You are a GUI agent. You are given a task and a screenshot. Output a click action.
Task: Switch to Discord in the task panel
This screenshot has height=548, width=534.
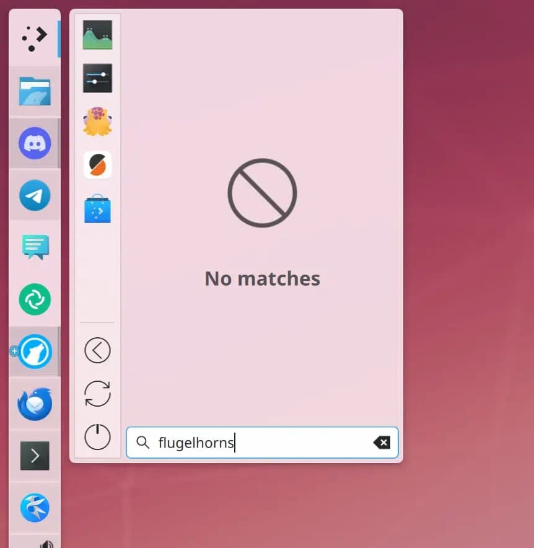[x=34, y=143]
